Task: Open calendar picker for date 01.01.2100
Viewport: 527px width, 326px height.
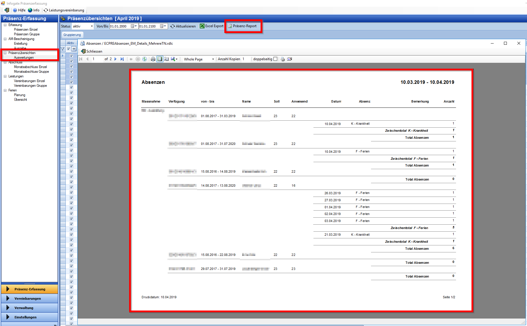Action: point(163,26)
